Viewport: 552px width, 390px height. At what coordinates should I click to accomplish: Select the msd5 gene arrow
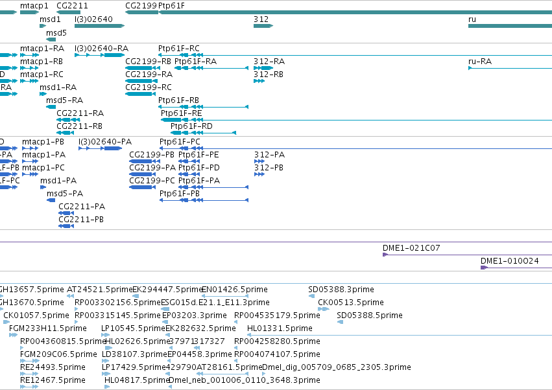click(51, 40)
